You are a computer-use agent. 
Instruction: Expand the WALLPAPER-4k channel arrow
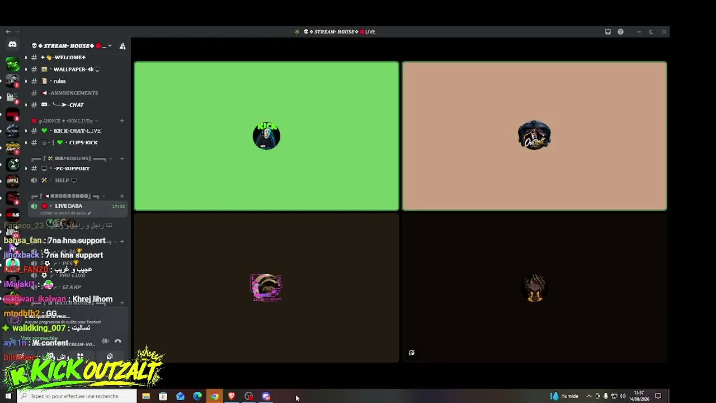pos(26,69)
